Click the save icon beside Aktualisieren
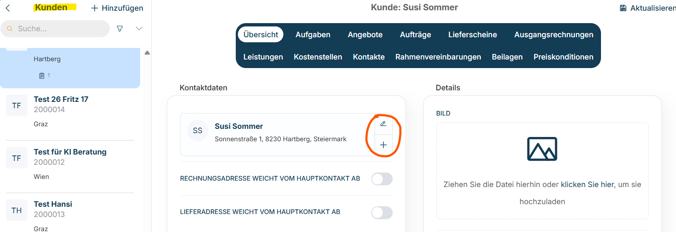This screenshot has width=676, height=232. (x=623, y=8)
